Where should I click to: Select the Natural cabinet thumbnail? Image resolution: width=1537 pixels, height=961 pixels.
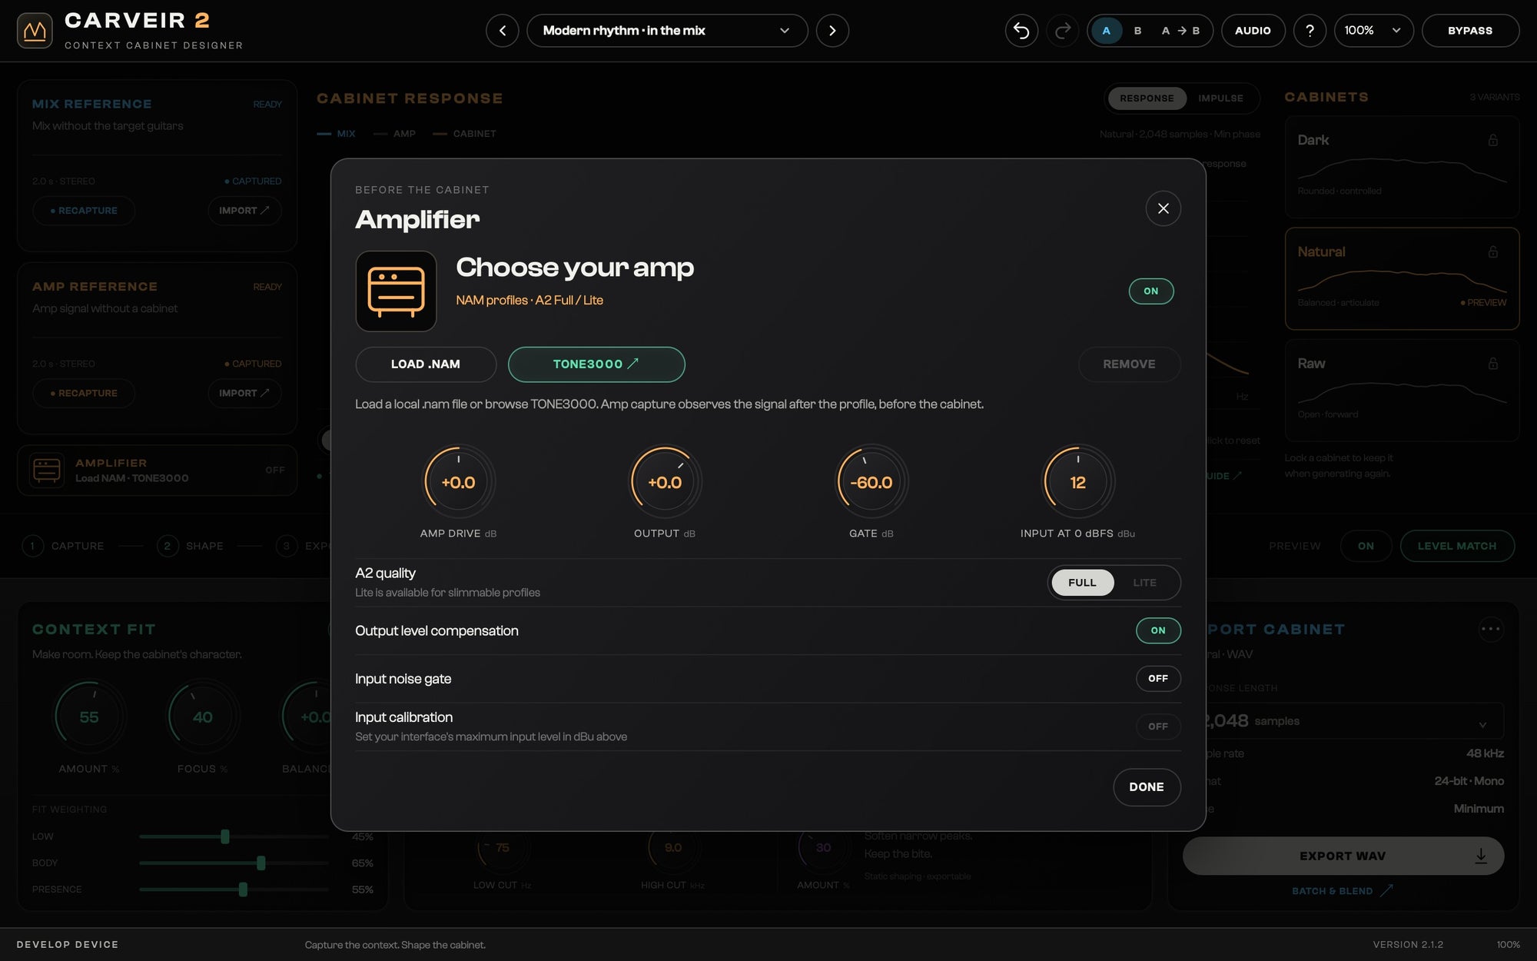[x=1402, y=278]
